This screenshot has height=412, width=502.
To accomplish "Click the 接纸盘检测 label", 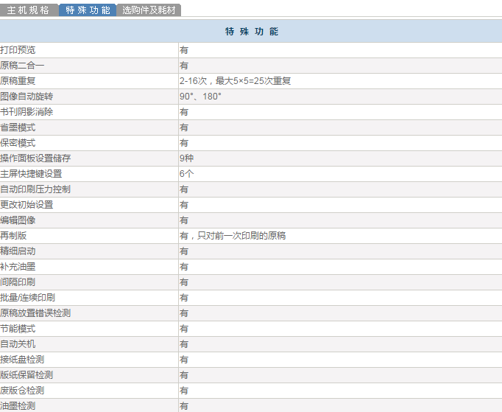I will tap(22, 360).
